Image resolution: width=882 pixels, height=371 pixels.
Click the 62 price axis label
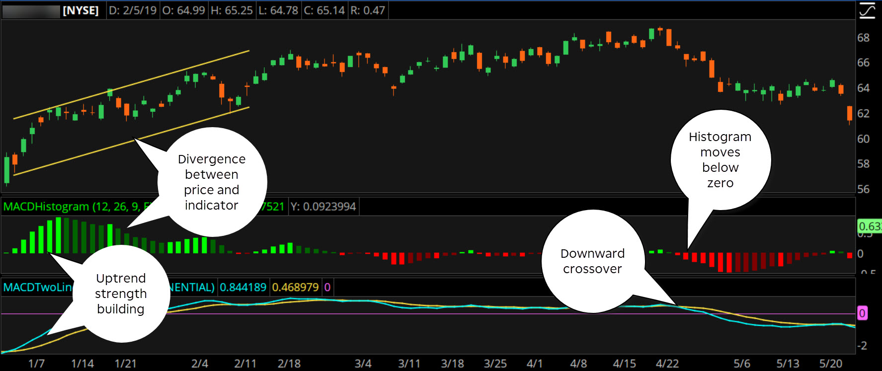point(864,113)
